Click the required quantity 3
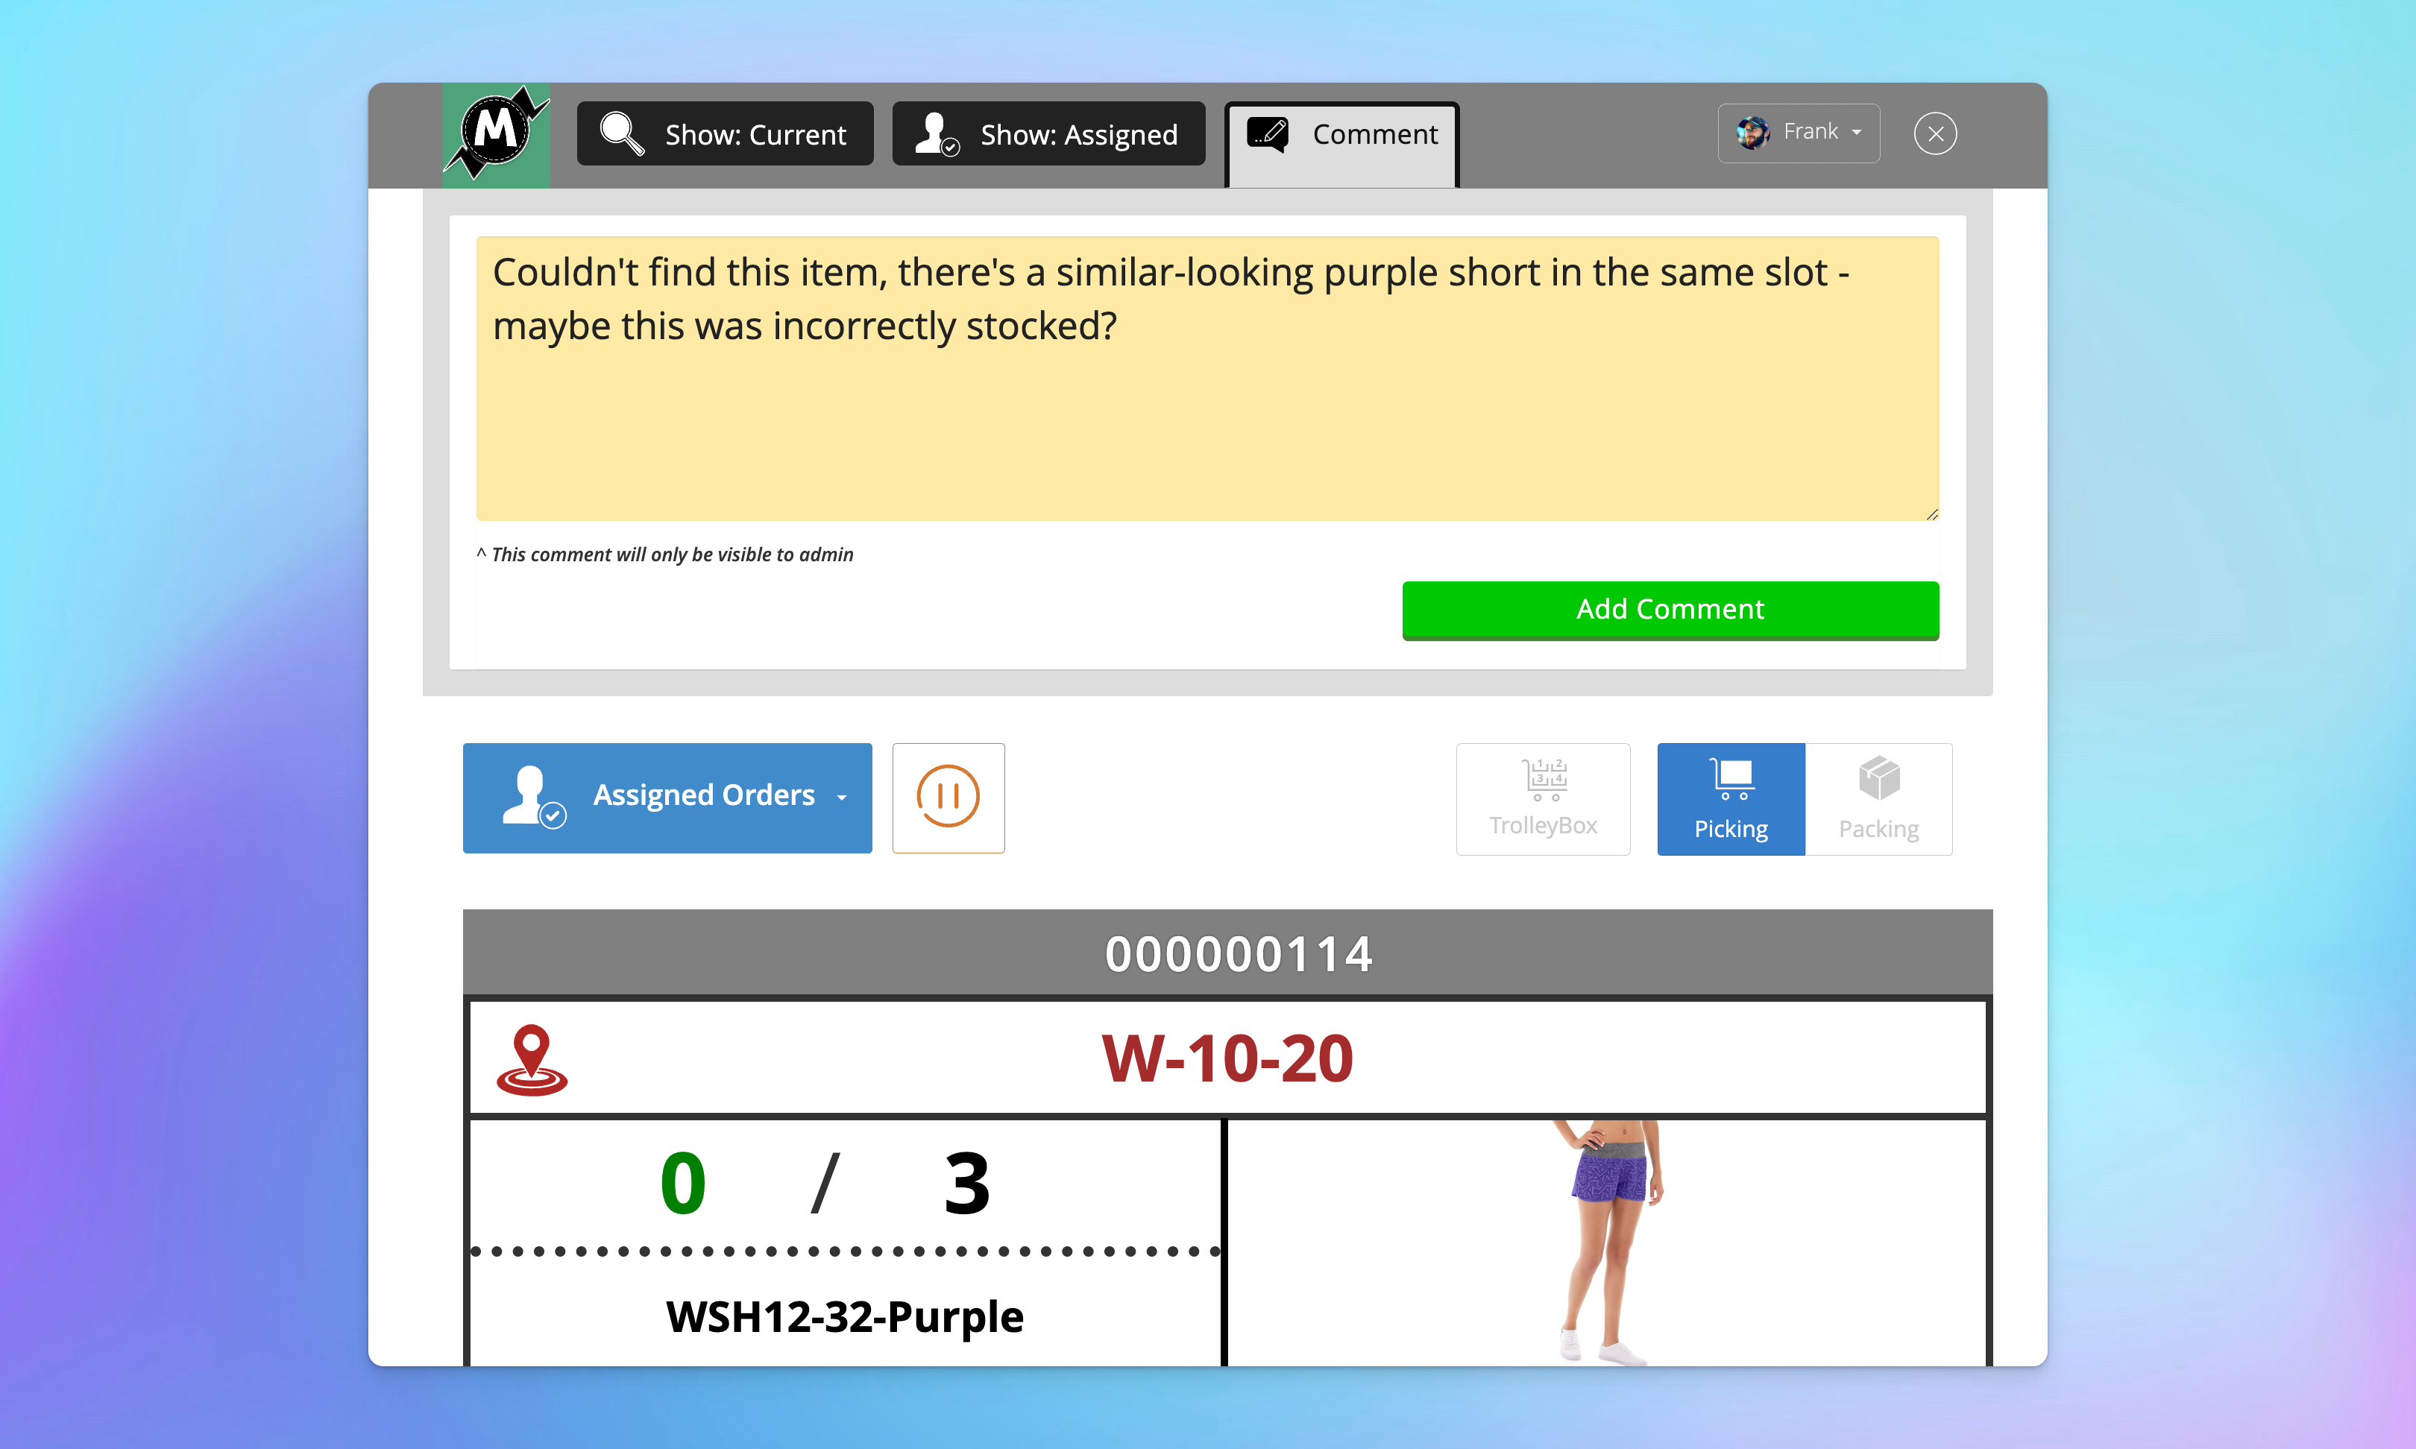Viewport: 2416px width, 1449px height. pyautogui.click(x=967, y=1184)
